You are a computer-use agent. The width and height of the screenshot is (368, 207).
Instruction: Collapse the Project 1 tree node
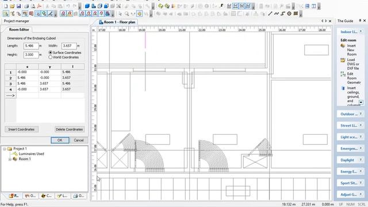[x=4, y=149]
